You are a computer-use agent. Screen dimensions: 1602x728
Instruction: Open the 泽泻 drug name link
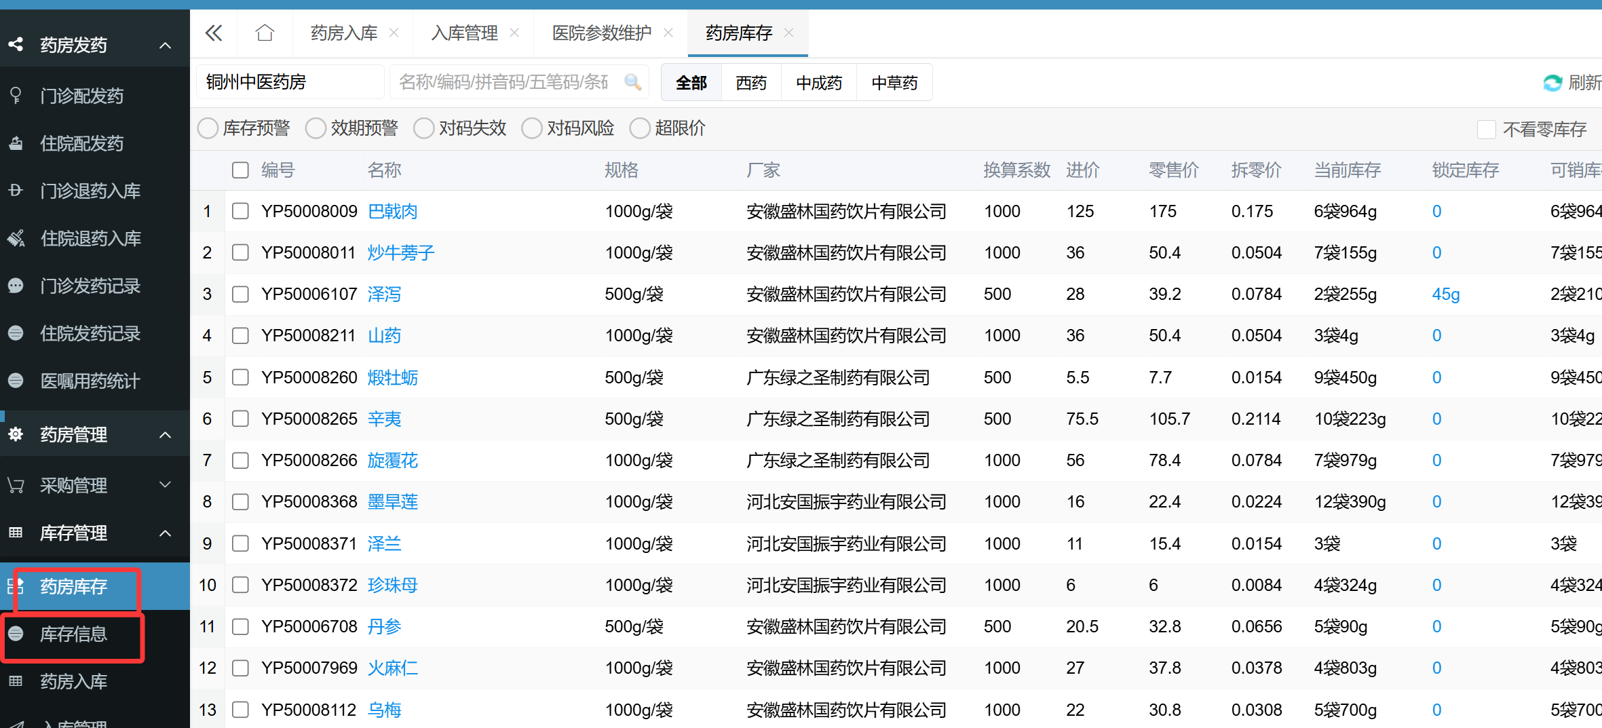pyautogui.click(x=384, y=294)
